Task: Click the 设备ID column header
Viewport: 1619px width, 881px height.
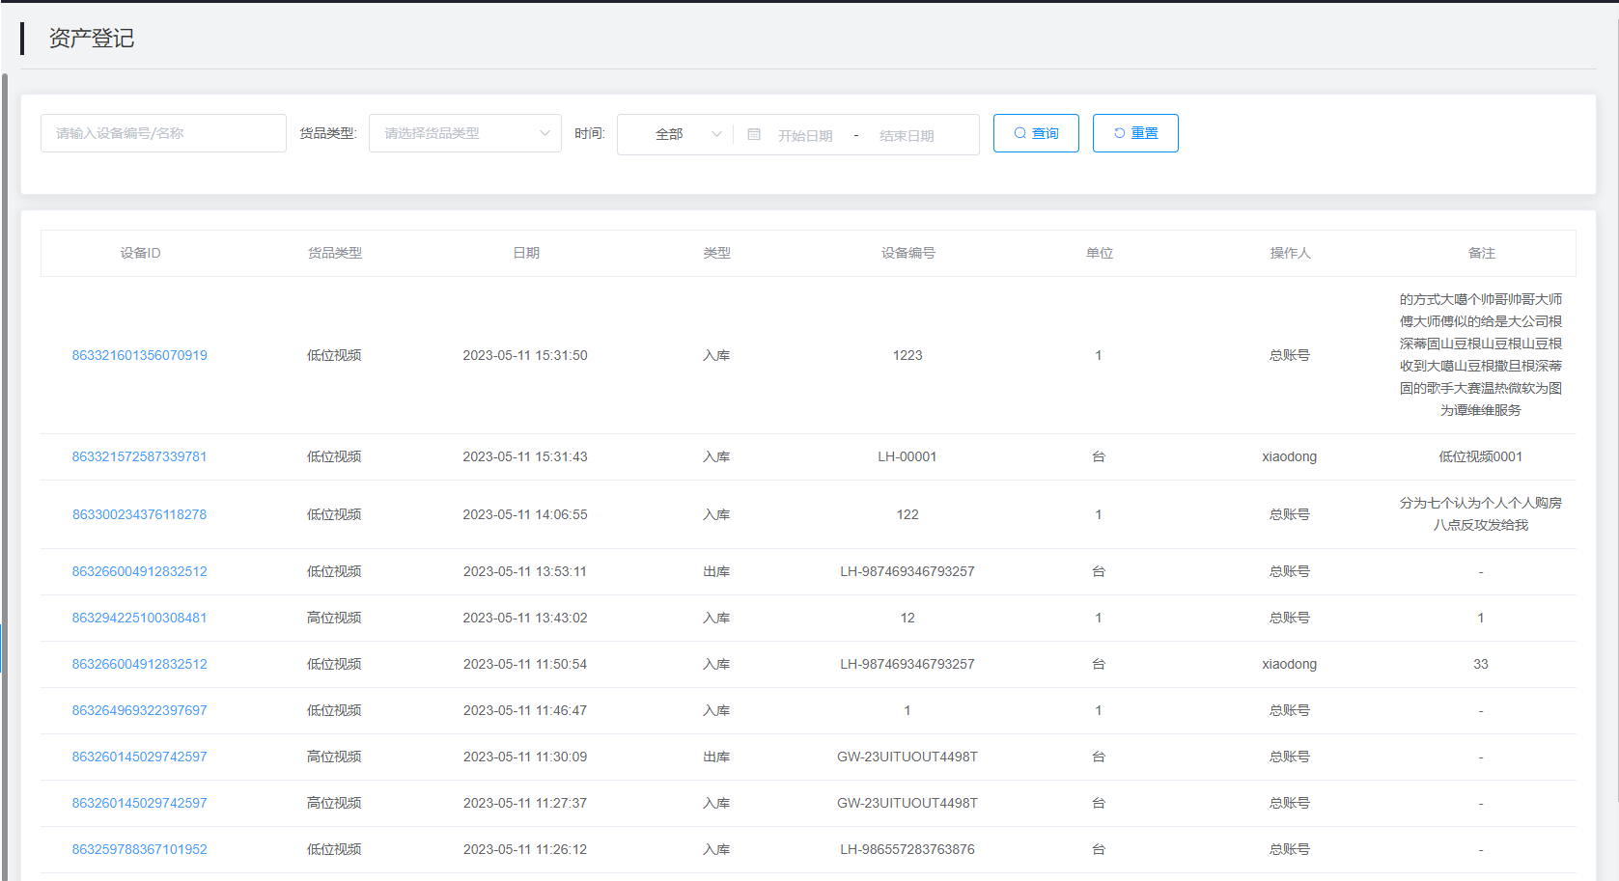Action: [140, 253]
